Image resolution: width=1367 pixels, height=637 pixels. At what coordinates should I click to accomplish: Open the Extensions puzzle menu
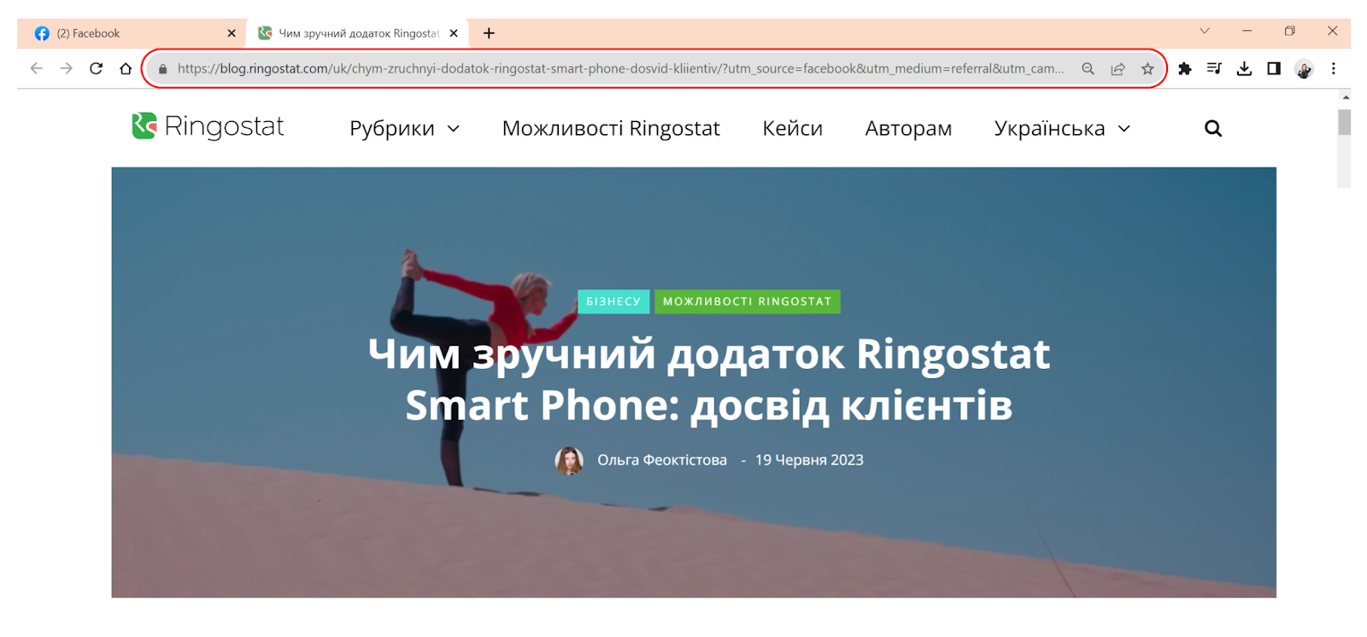click(1185, 68)
